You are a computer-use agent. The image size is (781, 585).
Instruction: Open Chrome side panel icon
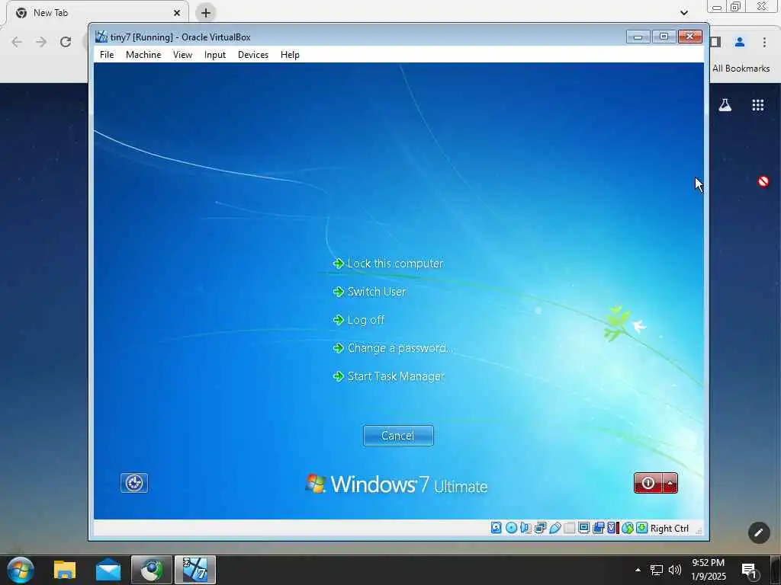(x=715, y=43)
